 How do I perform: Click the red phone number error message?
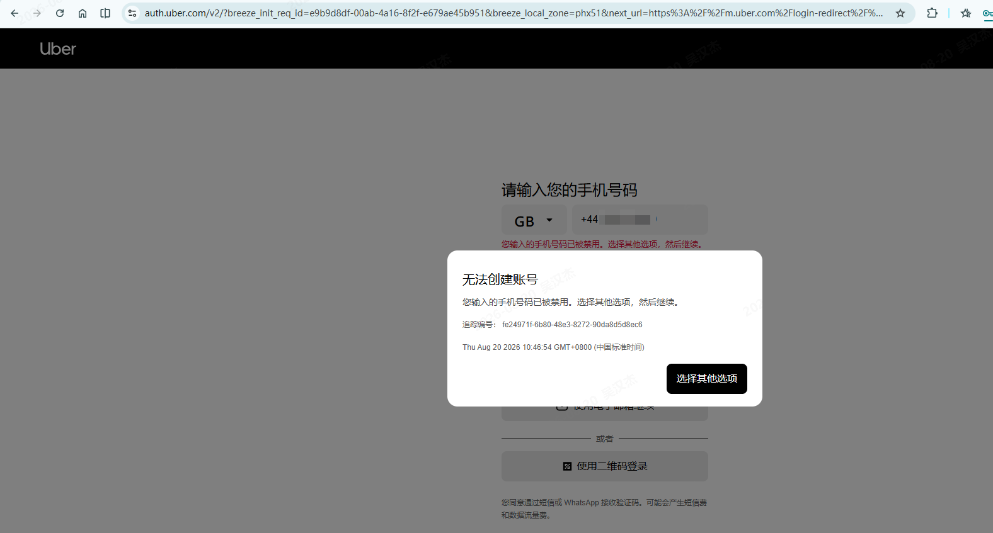coord(602,244)
